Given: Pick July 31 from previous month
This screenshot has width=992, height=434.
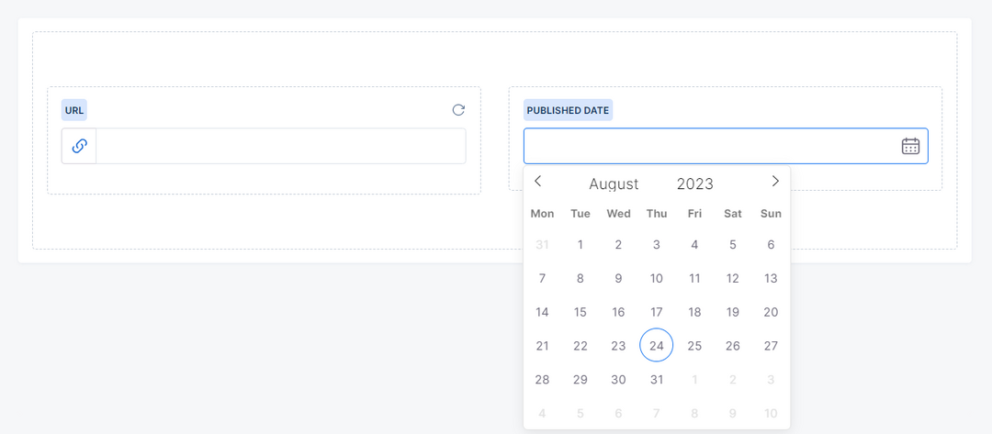Looking at the screenshot, I should (x=542, y=245).
